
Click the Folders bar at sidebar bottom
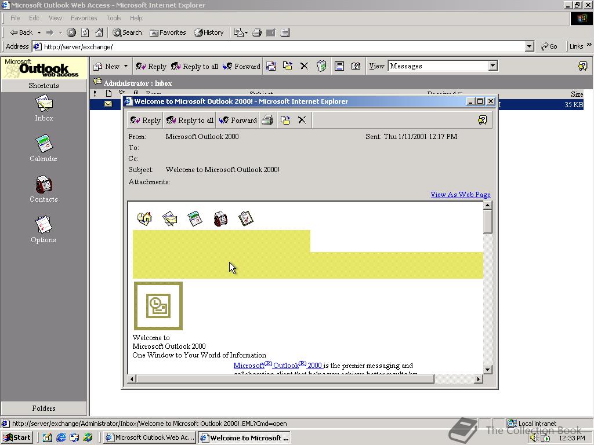click(44, 408)
